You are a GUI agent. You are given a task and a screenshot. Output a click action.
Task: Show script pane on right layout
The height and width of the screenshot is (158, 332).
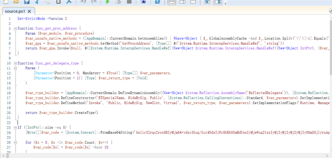point(183,2)
